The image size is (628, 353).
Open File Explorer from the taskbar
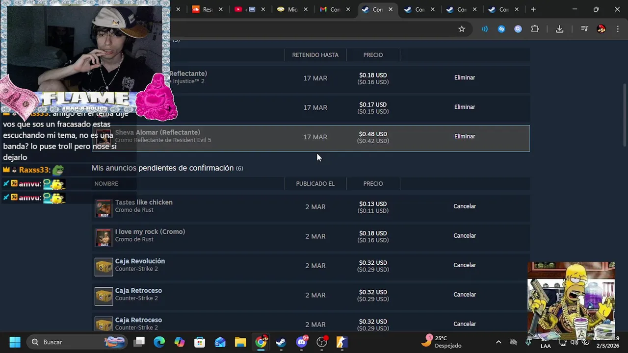click(x=240, y=342)
